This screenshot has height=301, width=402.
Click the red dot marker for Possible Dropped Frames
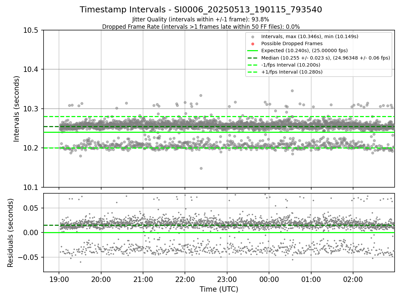[253, 44]
